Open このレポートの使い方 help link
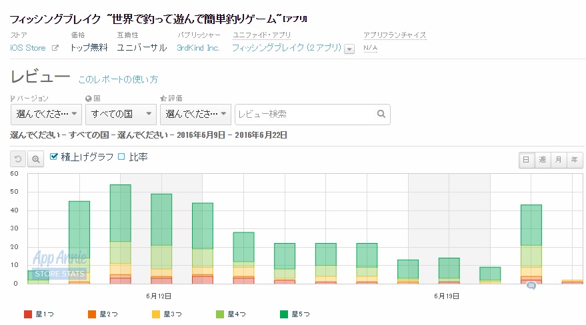The width and height of the screenshot is (586, 325). [119, 79]
